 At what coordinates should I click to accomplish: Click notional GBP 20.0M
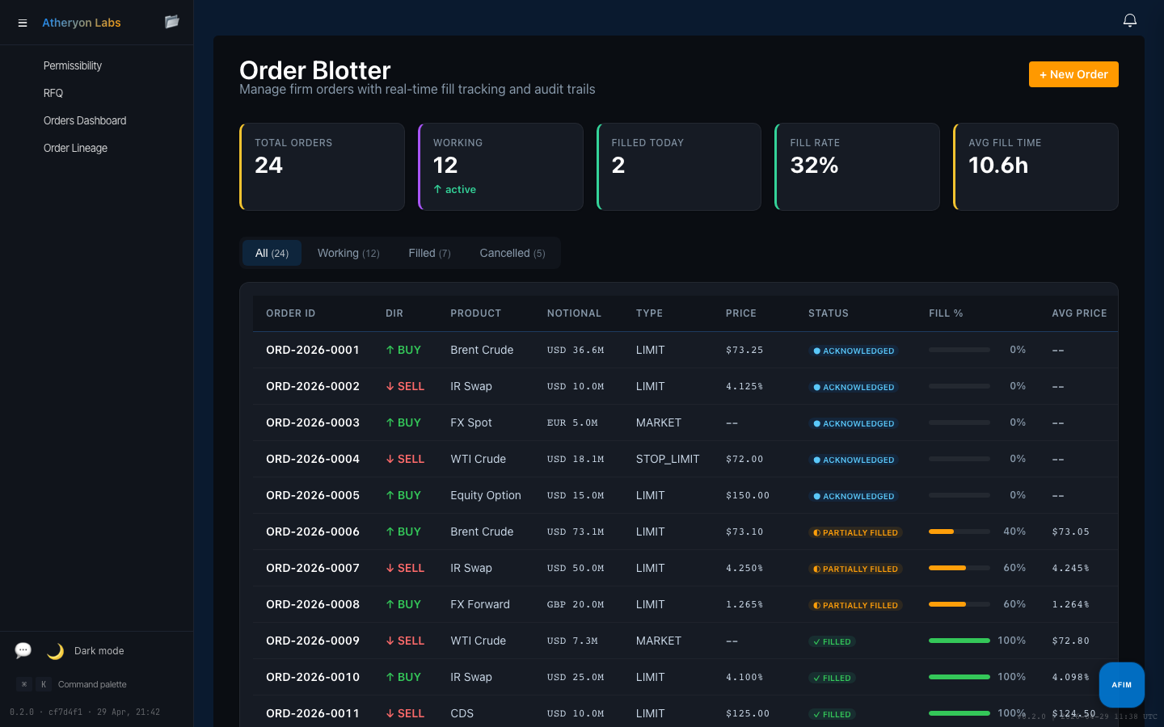pos(576,604)
